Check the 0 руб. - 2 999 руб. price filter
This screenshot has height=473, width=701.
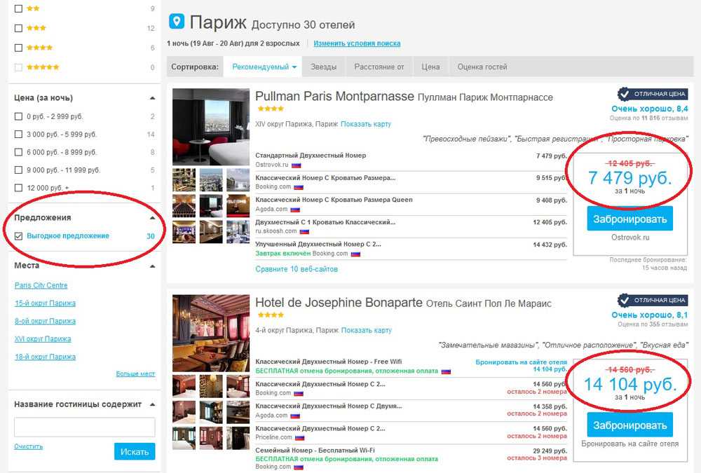[19, 116]
